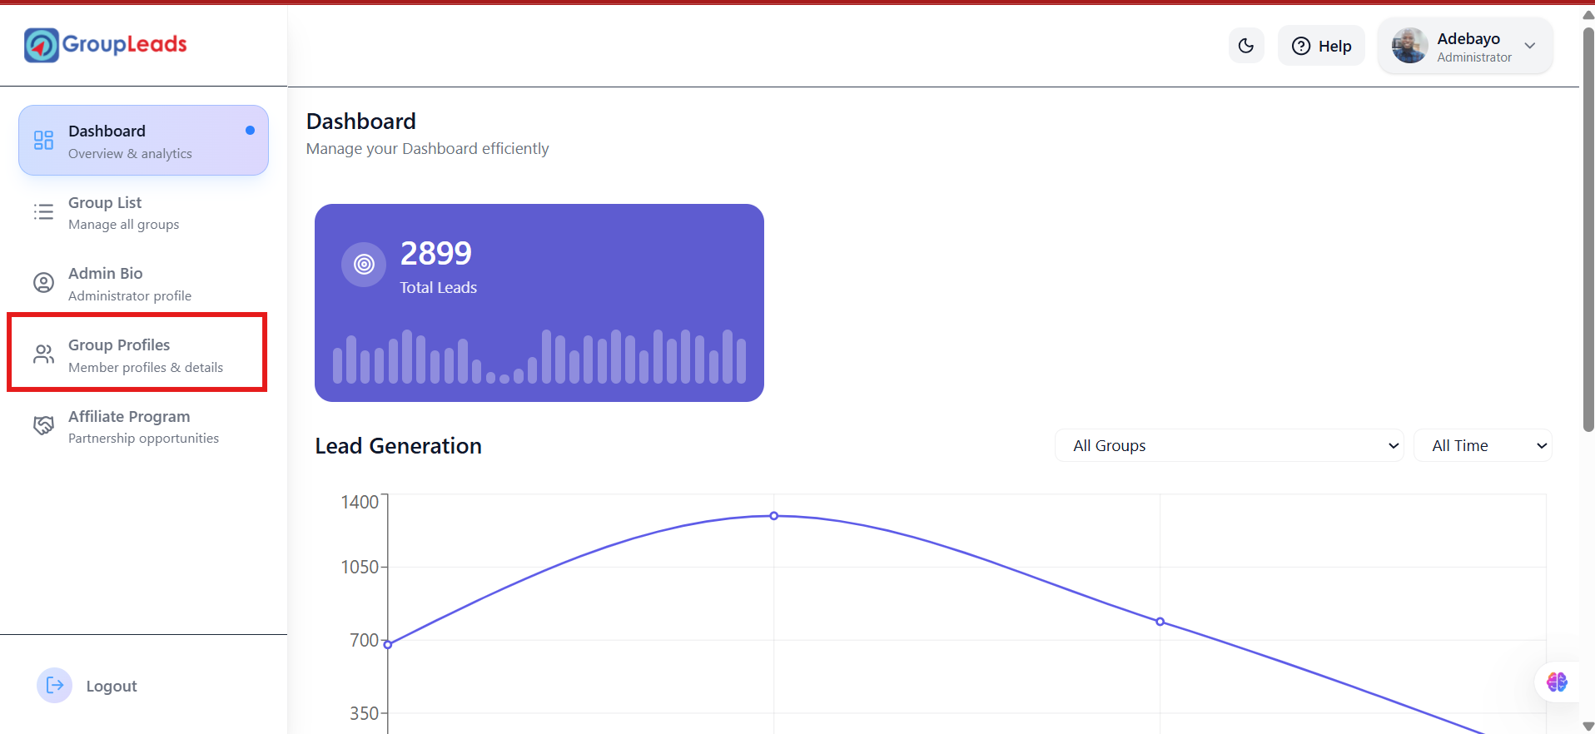
Task: Click the 350 axis label
Action: click(364, 713)
